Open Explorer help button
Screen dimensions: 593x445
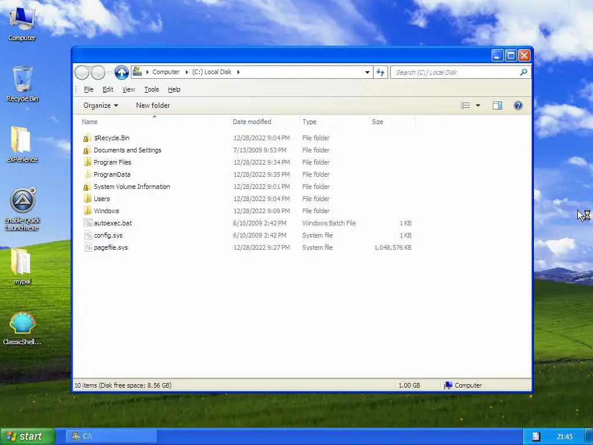518,105
